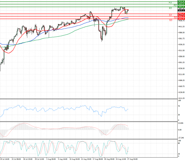Click the 4286.00 price axis value
This screenshot has width=185, height=161.
point(181,57)
